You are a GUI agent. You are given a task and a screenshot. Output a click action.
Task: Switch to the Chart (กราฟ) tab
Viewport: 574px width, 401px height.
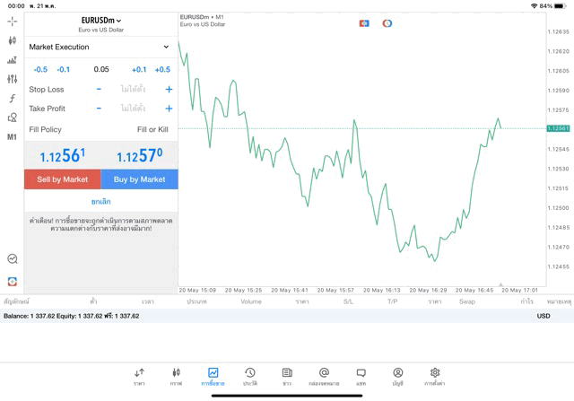point(176,376)
